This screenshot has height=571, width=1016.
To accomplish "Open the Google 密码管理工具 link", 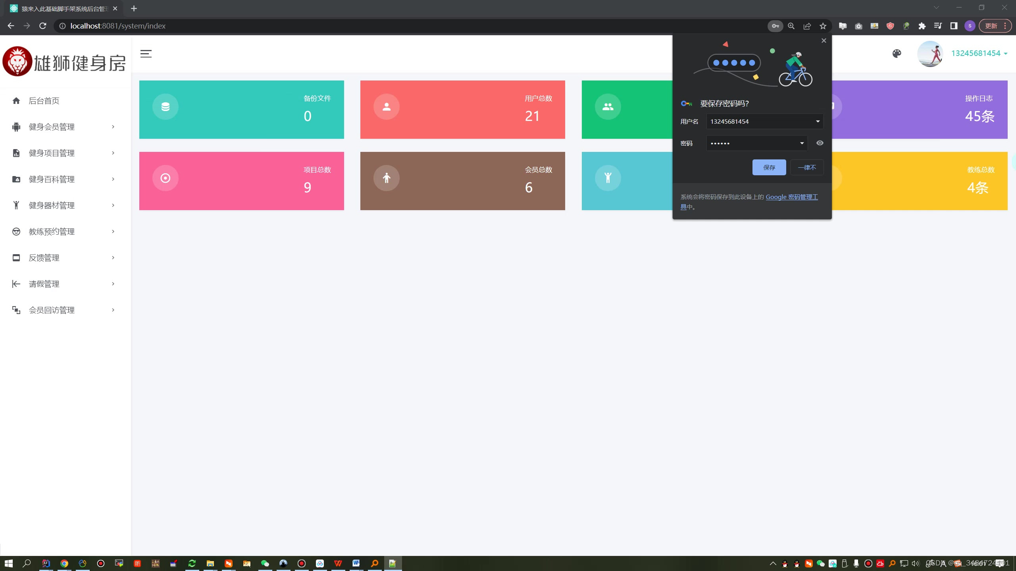I will pos(791,197).
